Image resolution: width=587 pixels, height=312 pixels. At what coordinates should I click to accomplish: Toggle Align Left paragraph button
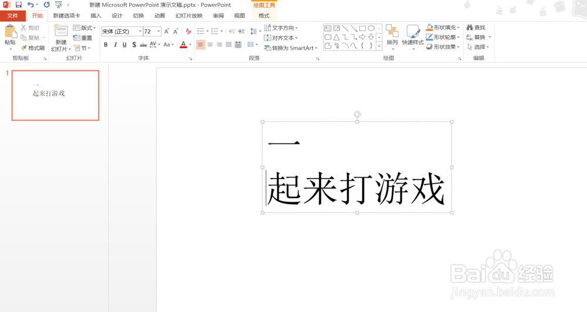tap(201, 45)
